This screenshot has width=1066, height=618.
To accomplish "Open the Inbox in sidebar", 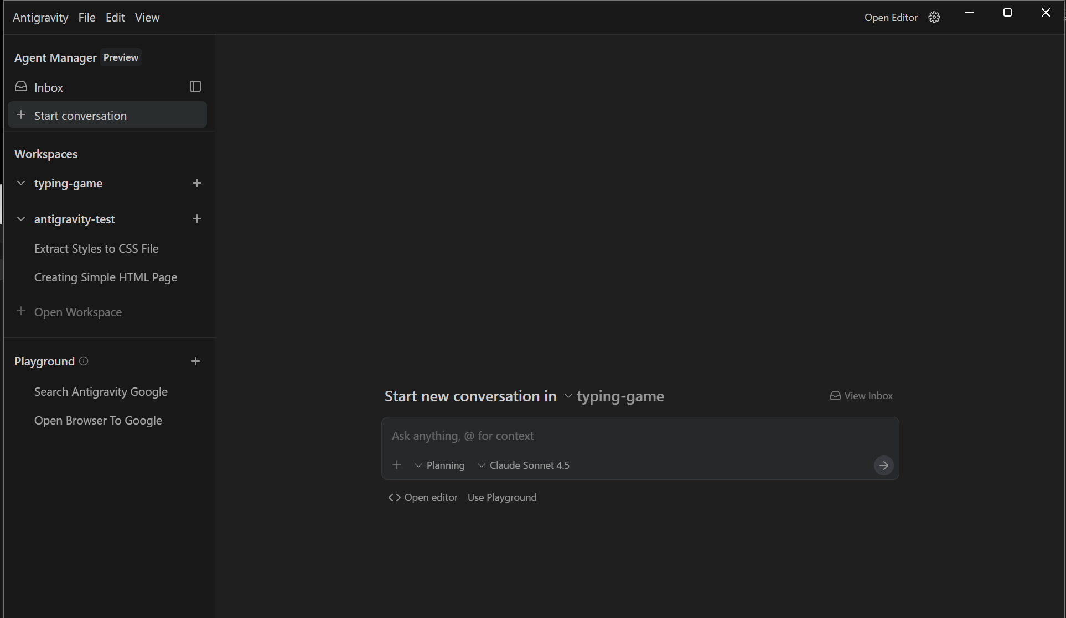I will click(49, 87).
